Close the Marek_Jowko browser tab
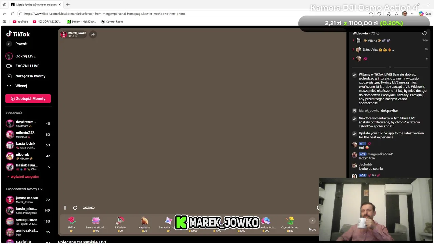Screen dimensions: 434x244 [x=60, y=5]
